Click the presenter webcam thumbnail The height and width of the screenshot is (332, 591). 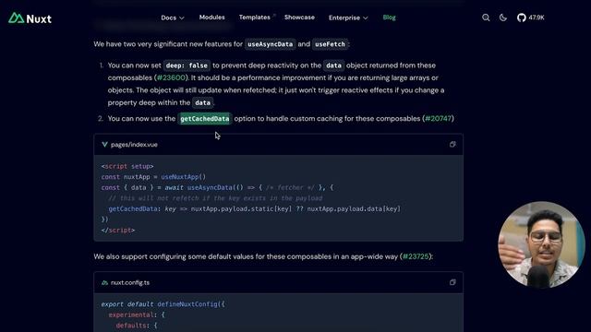pos(541,244)
